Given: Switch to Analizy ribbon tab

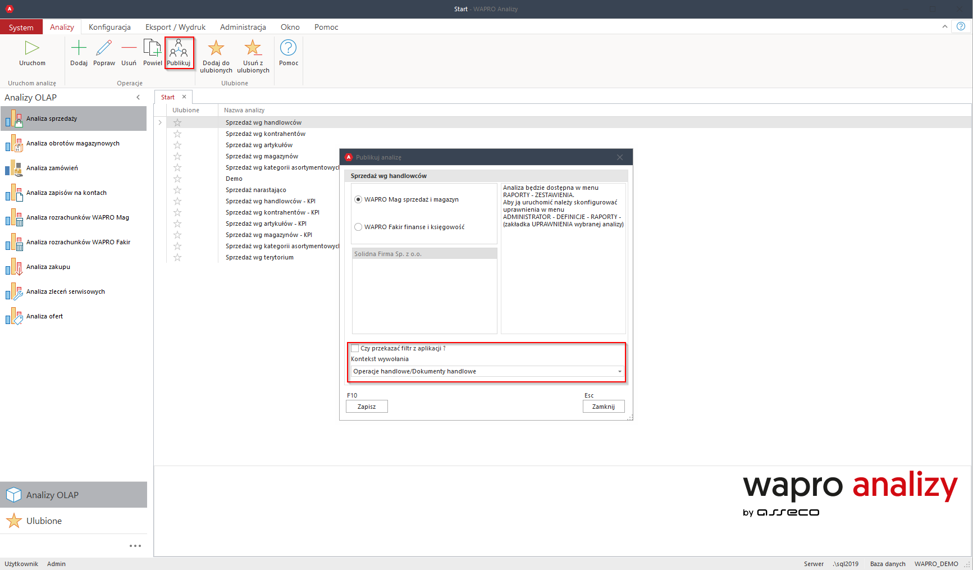Looking at the screenshot, I should tap(62, 27).
